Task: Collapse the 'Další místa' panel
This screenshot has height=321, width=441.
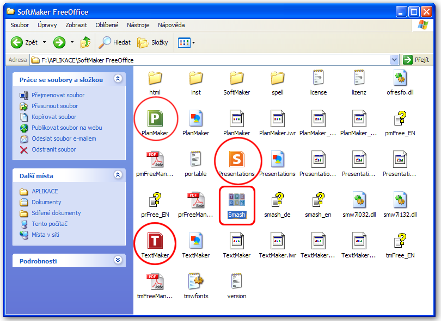Action: coord(118,175)
